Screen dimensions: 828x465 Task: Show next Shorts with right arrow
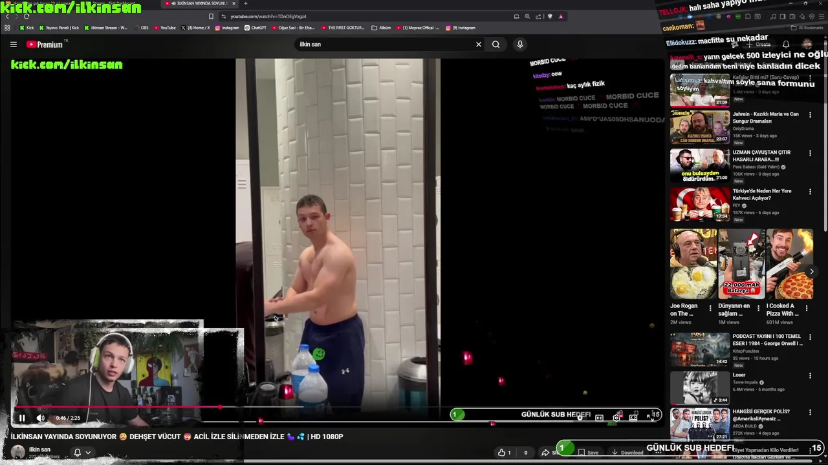point(812,272)
